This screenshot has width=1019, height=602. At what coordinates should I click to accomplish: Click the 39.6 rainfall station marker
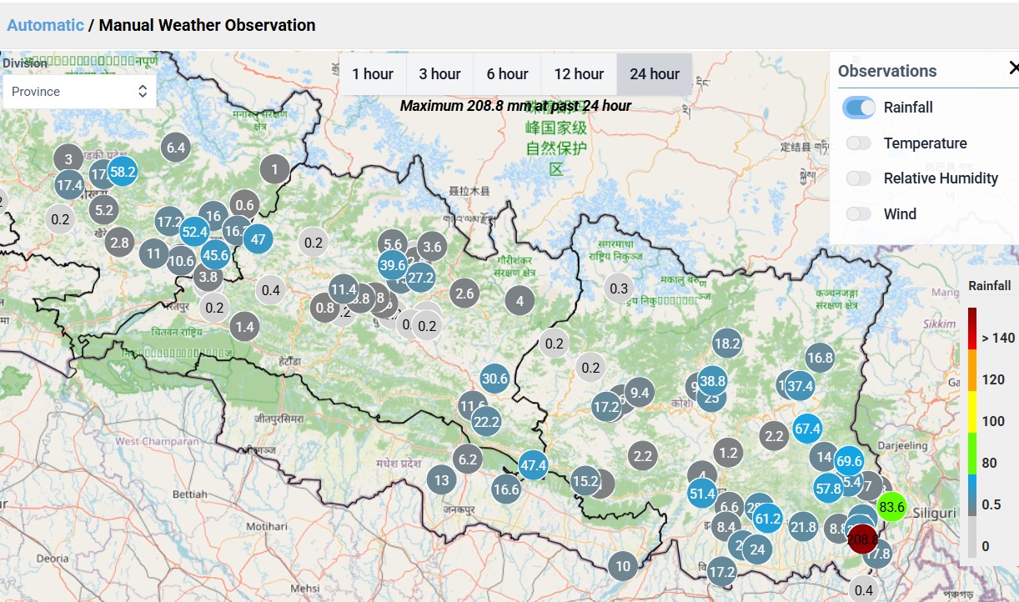click(392, 265)
